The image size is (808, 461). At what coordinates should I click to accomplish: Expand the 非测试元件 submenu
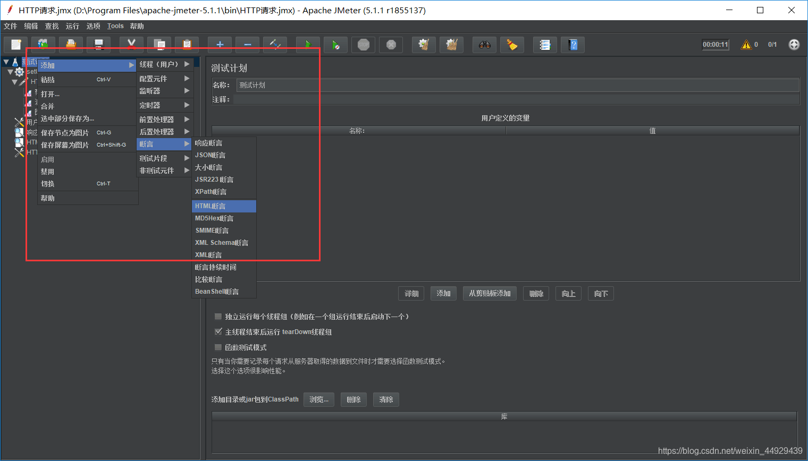165,170
